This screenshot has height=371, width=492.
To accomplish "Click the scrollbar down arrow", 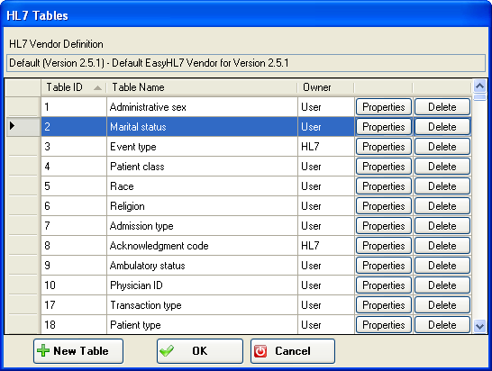I will tap(479, 327).
